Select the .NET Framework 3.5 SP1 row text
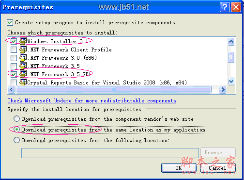Image resolution: width=244 pixels, height=180 pixels. point(59,74)
